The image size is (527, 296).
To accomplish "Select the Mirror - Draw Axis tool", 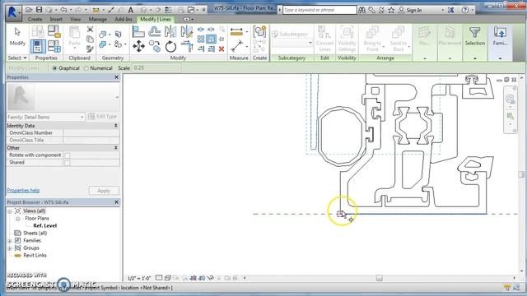I will click(x=187, y=31).
